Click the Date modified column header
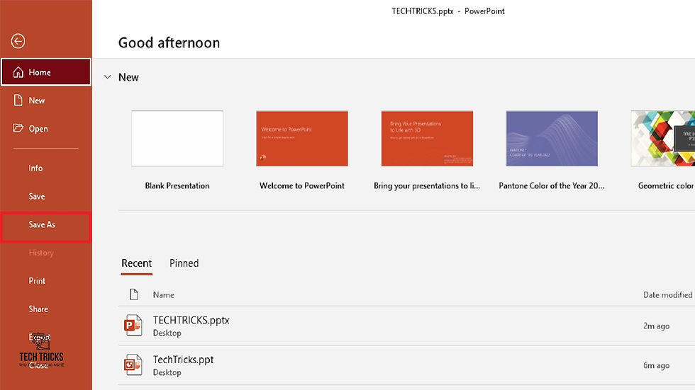This screenshot has height=390, width=695. coord(667,295)
